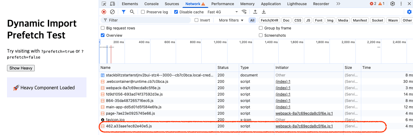Expand the More filters dropdown

coord(231,20)
